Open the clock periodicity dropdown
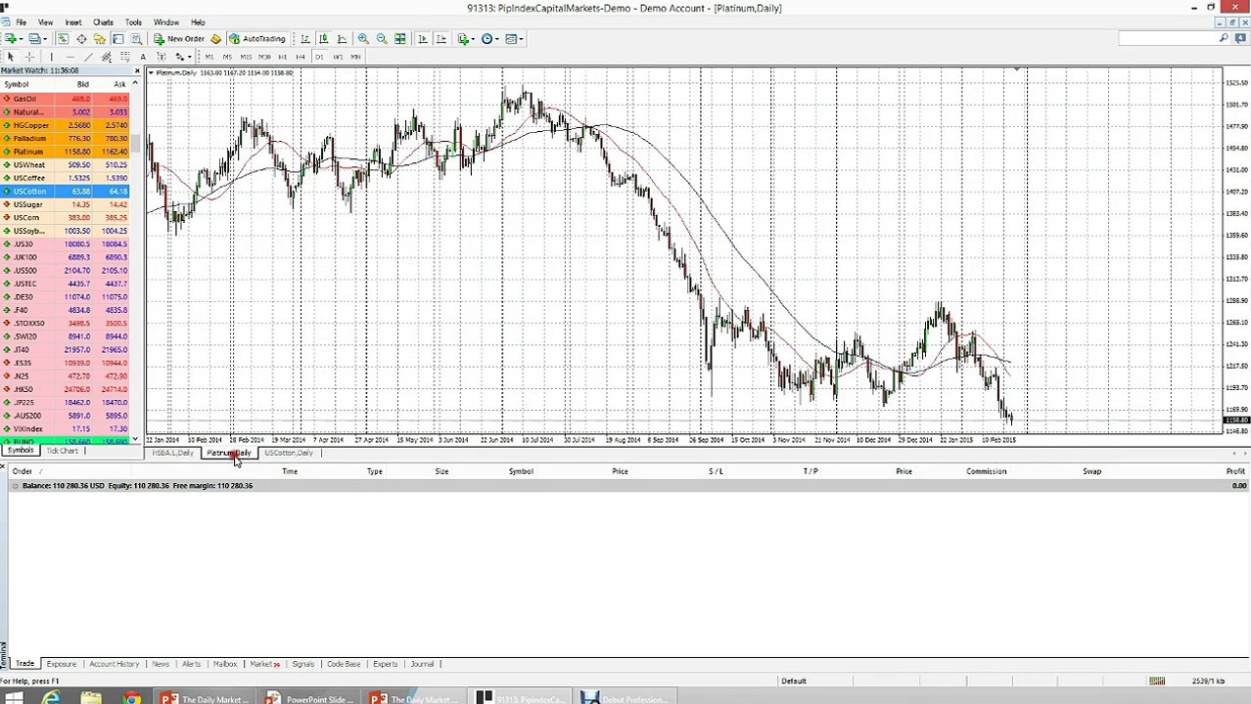Image resolution: width=1251 pixels, height=704 pixels. 496,39
